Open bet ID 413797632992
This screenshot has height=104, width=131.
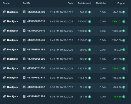pos(36,96)
